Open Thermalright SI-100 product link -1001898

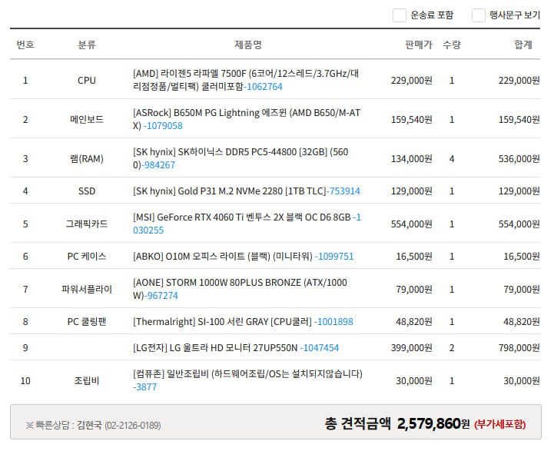click(334, 322)
